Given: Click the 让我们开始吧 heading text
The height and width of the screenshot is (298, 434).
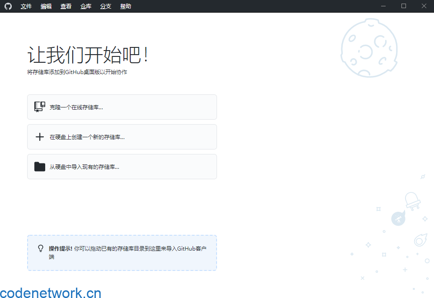Looking at the screenshot, I should 89,54.
